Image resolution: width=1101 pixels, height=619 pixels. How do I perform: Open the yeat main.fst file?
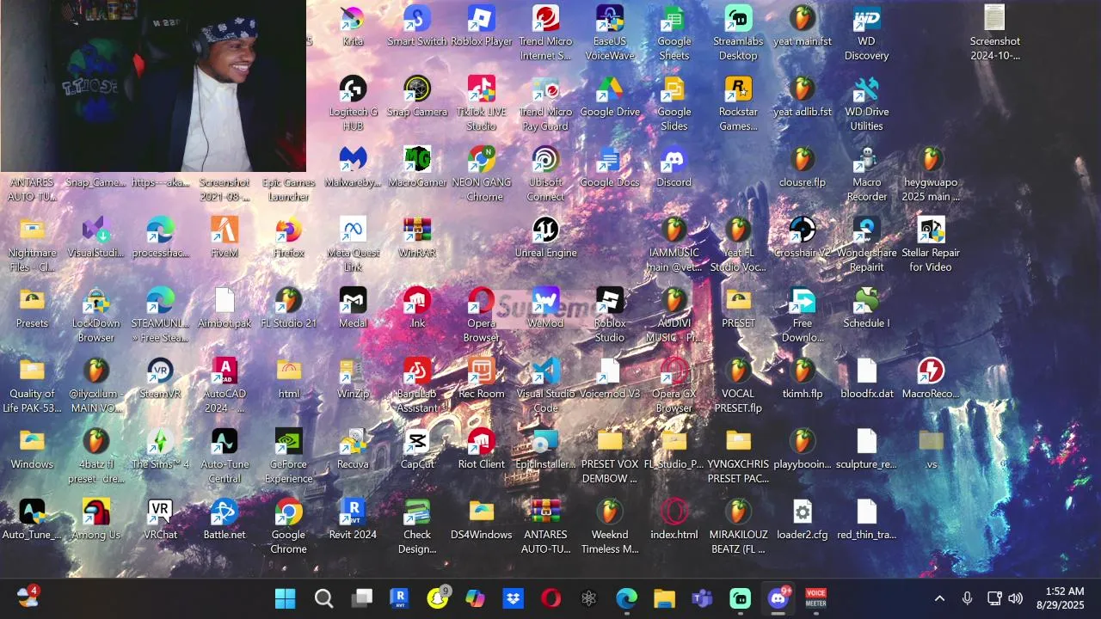(803, 26)
